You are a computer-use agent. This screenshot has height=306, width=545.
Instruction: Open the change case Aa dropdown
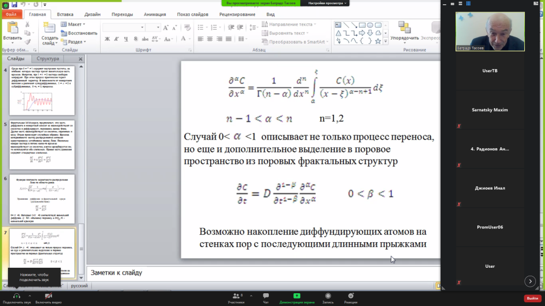168,39
